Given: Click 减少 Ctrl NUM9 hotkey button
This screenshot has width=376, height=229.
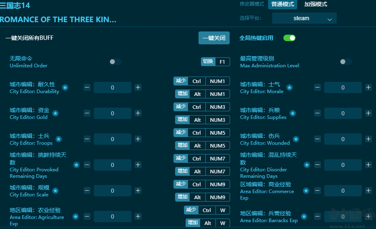Looking at the screenshot, I should coord(202,184).
